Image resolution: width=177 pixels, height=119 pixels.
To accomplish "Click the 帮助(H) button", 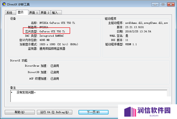I will (x=20, y=112).
